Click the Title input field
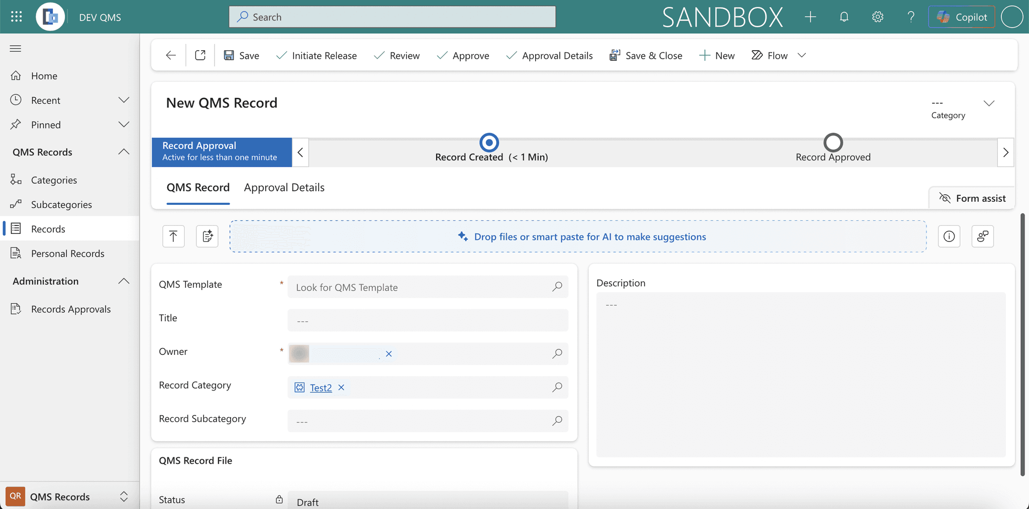This screenshot has height=509, width=1029. [x=428, y=320]
